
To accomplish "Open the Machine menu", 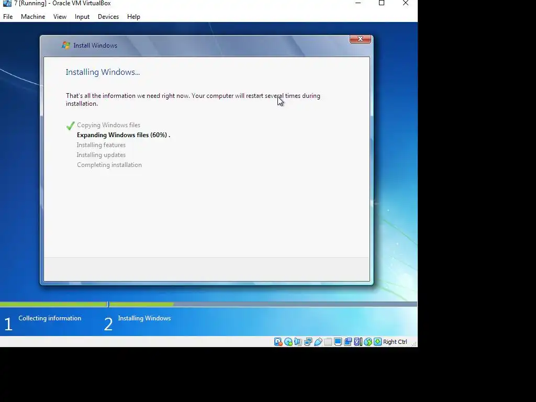I will pos(33,17).
